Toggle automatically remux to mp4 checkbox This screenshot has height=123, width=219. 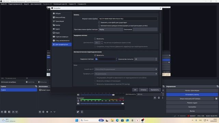point(99,26)
